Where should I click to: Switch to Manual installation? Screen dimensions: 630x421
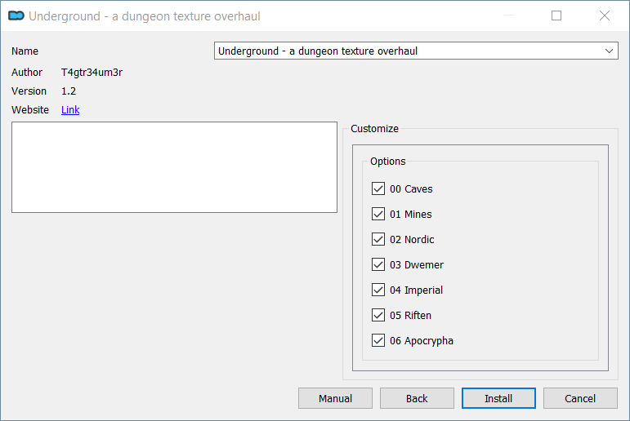(x=335, y=398)
